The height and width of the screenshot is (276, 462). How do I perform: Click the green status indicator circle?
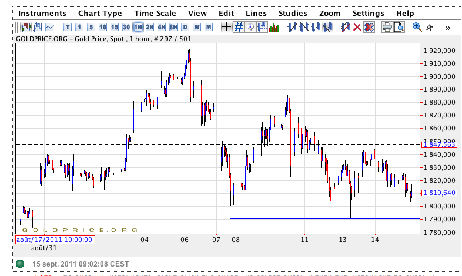(x=21, y=264)
